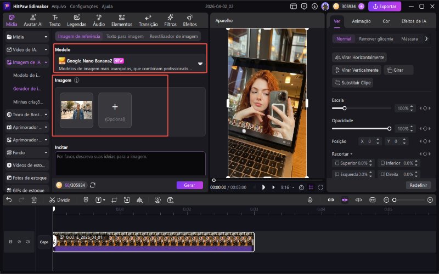Open the Google Nano Banana2 model dropdown
439x274 pixels.
(x=200, y=64)
